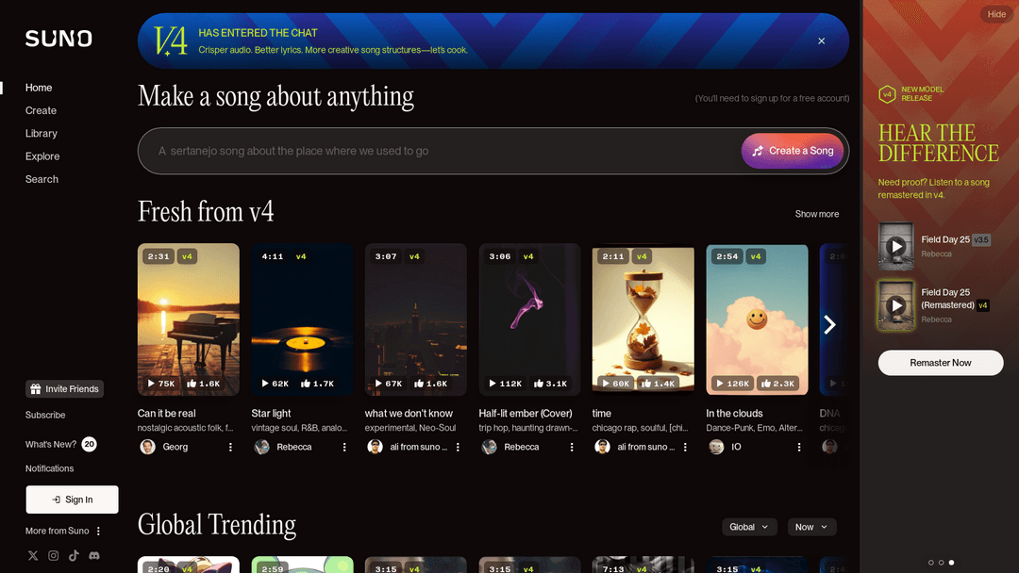This screenshot has width=1019, height=573.
Task: Open the Half-lit ember (Cover) song title
Action: (526, 414)
